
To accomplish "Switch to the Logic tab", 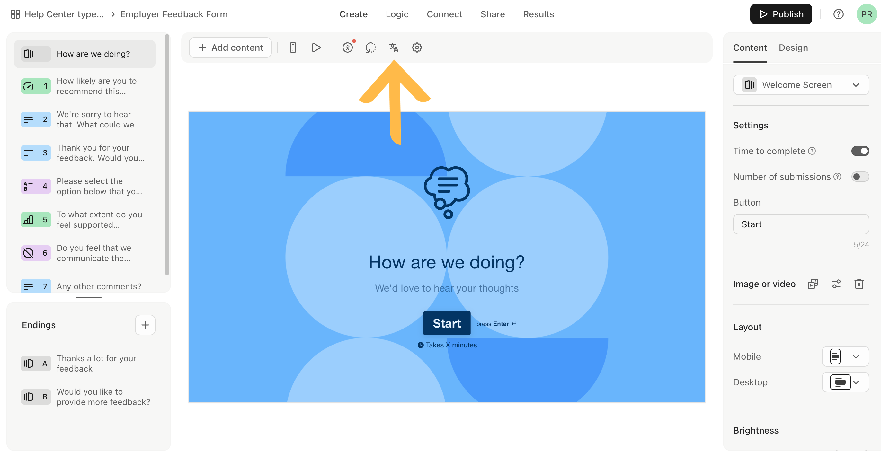I will point(397,14).
